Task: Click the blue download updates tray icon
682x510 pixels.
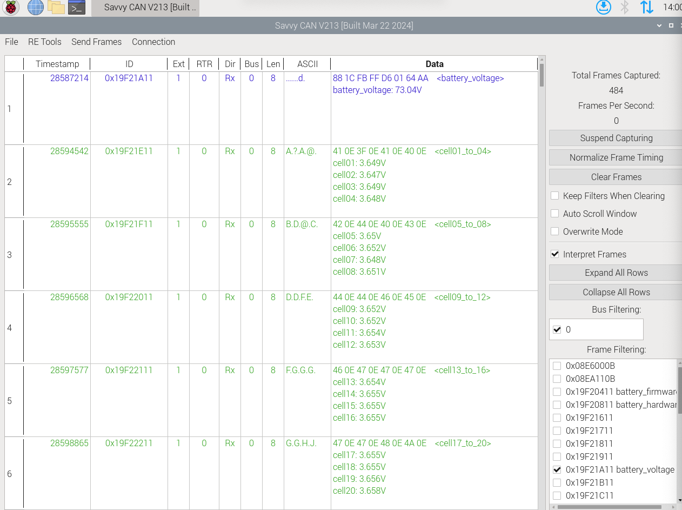Action: click(x=603, y=8)
